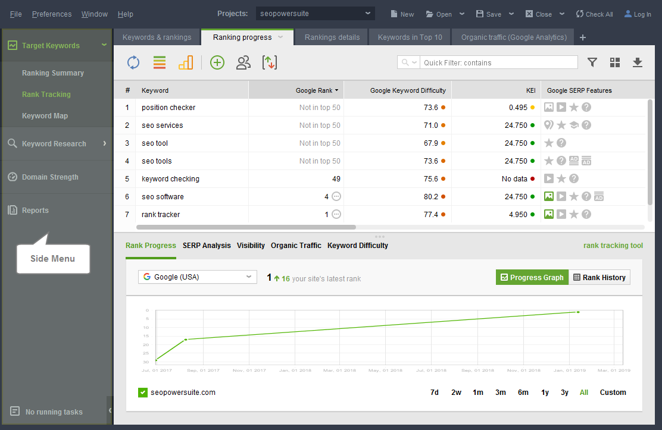Click the Domain Strength gauge icon
The height and width of the screenshot is (430, 662).
tap(13, 177)
